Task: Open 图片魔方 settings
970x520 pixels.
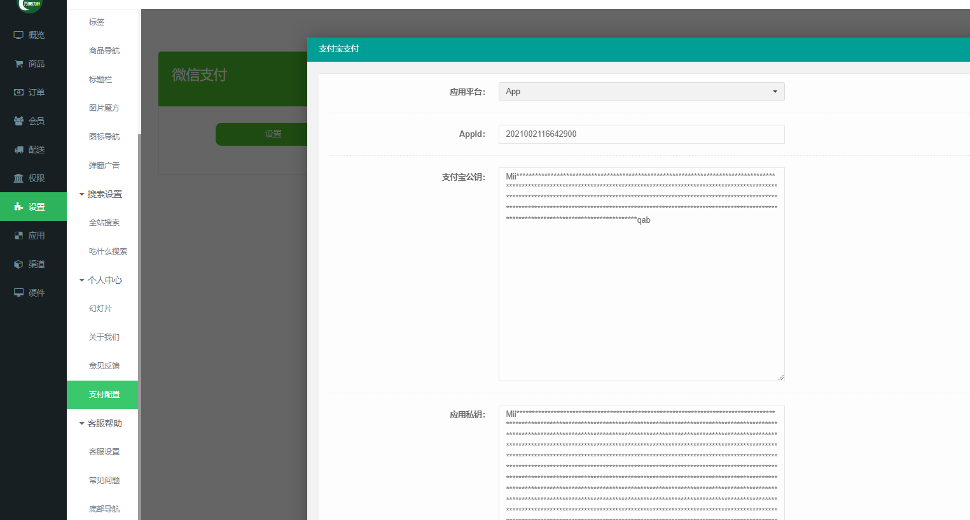Action: point(104,108)
